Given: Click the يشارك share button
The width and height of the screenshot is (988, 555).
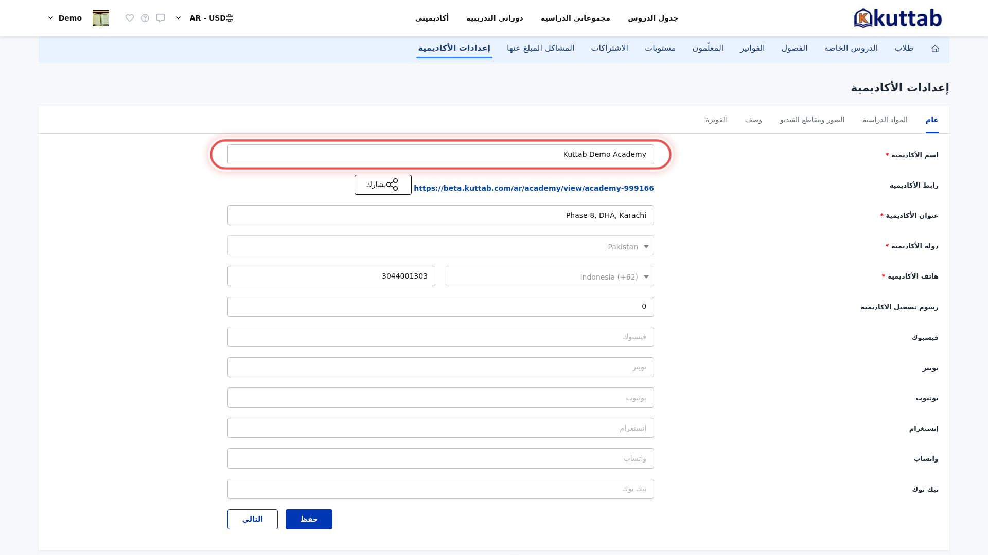Looking at the screenshot, I should point(383,184).
